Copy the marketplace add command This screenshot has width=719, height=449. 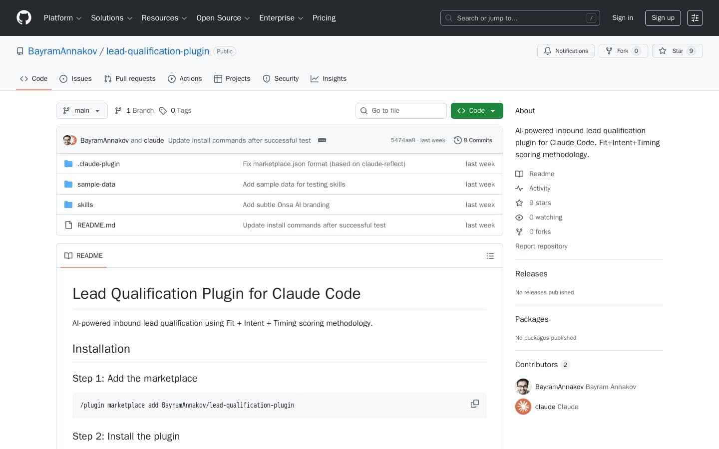coord(474,404)
